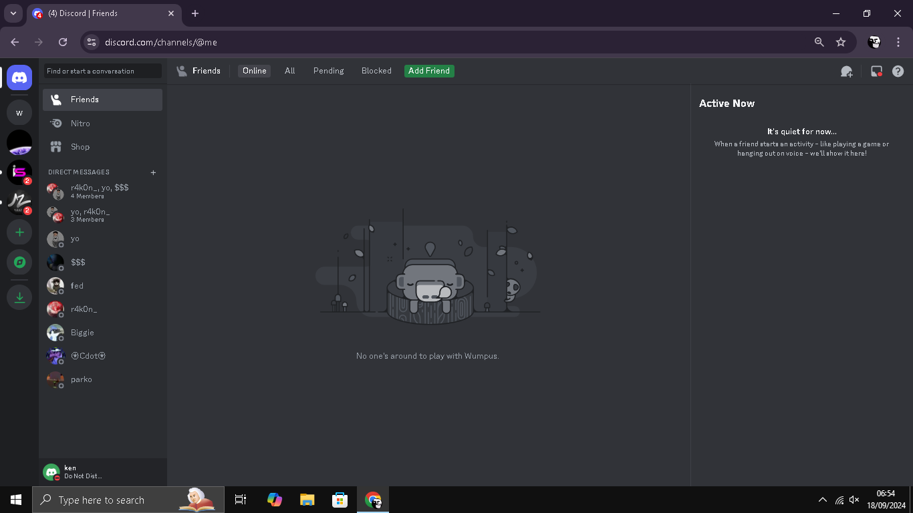Open Chrome profile avatar

point(874,42)
